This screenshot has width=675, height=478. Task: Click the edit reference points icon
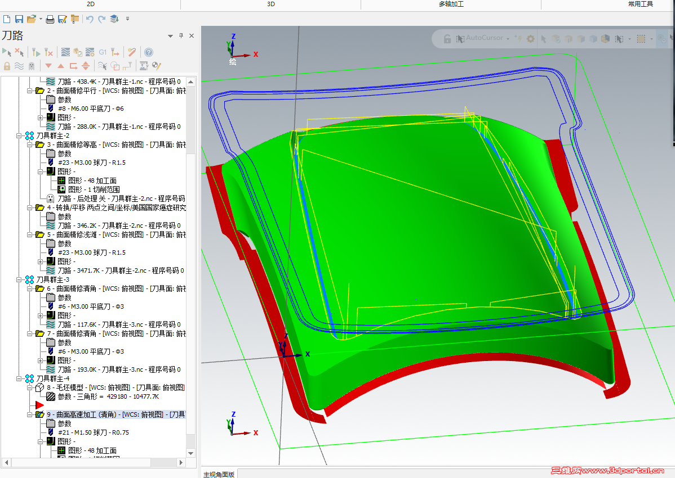pos(127,66)
